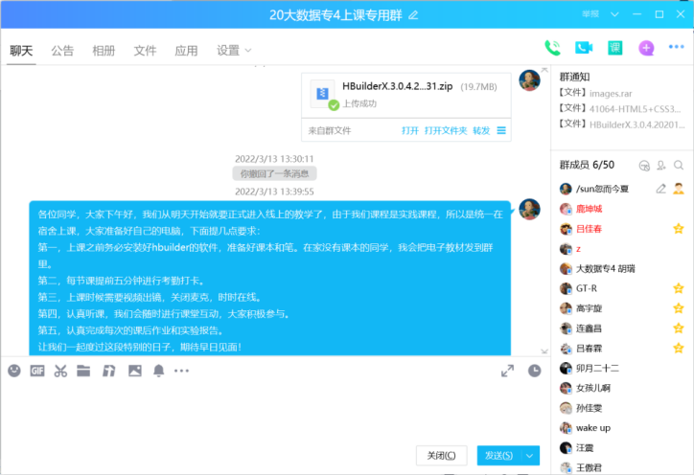Open the emoji picker in the toolbar
The width and height of the screenshot is (694, 475).
(14, 370)
